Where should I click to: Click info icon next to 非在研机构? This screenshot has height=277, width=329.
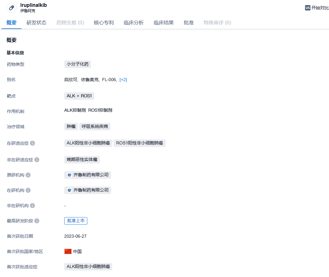pyautogui.click(x=32, y=206)
